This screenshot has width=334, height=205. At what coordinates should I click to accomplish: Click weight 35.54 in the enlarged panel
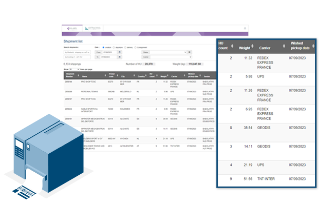click(248, 128)
